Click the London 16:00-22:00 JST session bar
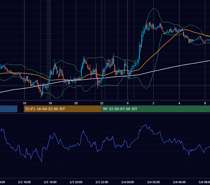The image size is (210, 185). (x=62, y=109)
